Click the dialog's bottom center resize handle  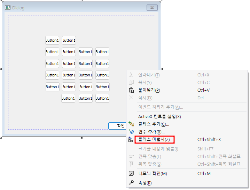(x=81, y=138)
